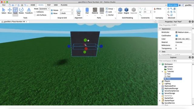Launch the Align Tool

[x=79, y=12]
